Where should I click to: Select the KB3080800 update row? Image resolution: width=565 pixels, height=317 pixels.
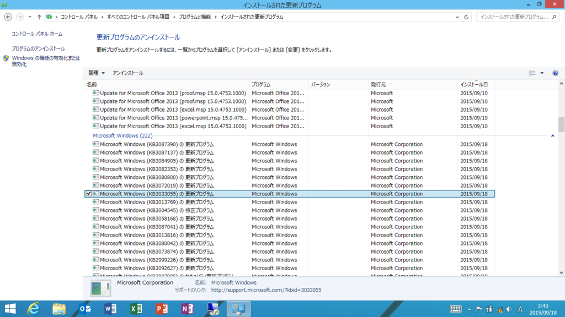pos(289,177)
